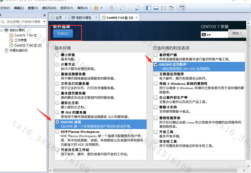Click the Unity mode icon
Screen dimensions: 251x173
[x=171, y=8]
